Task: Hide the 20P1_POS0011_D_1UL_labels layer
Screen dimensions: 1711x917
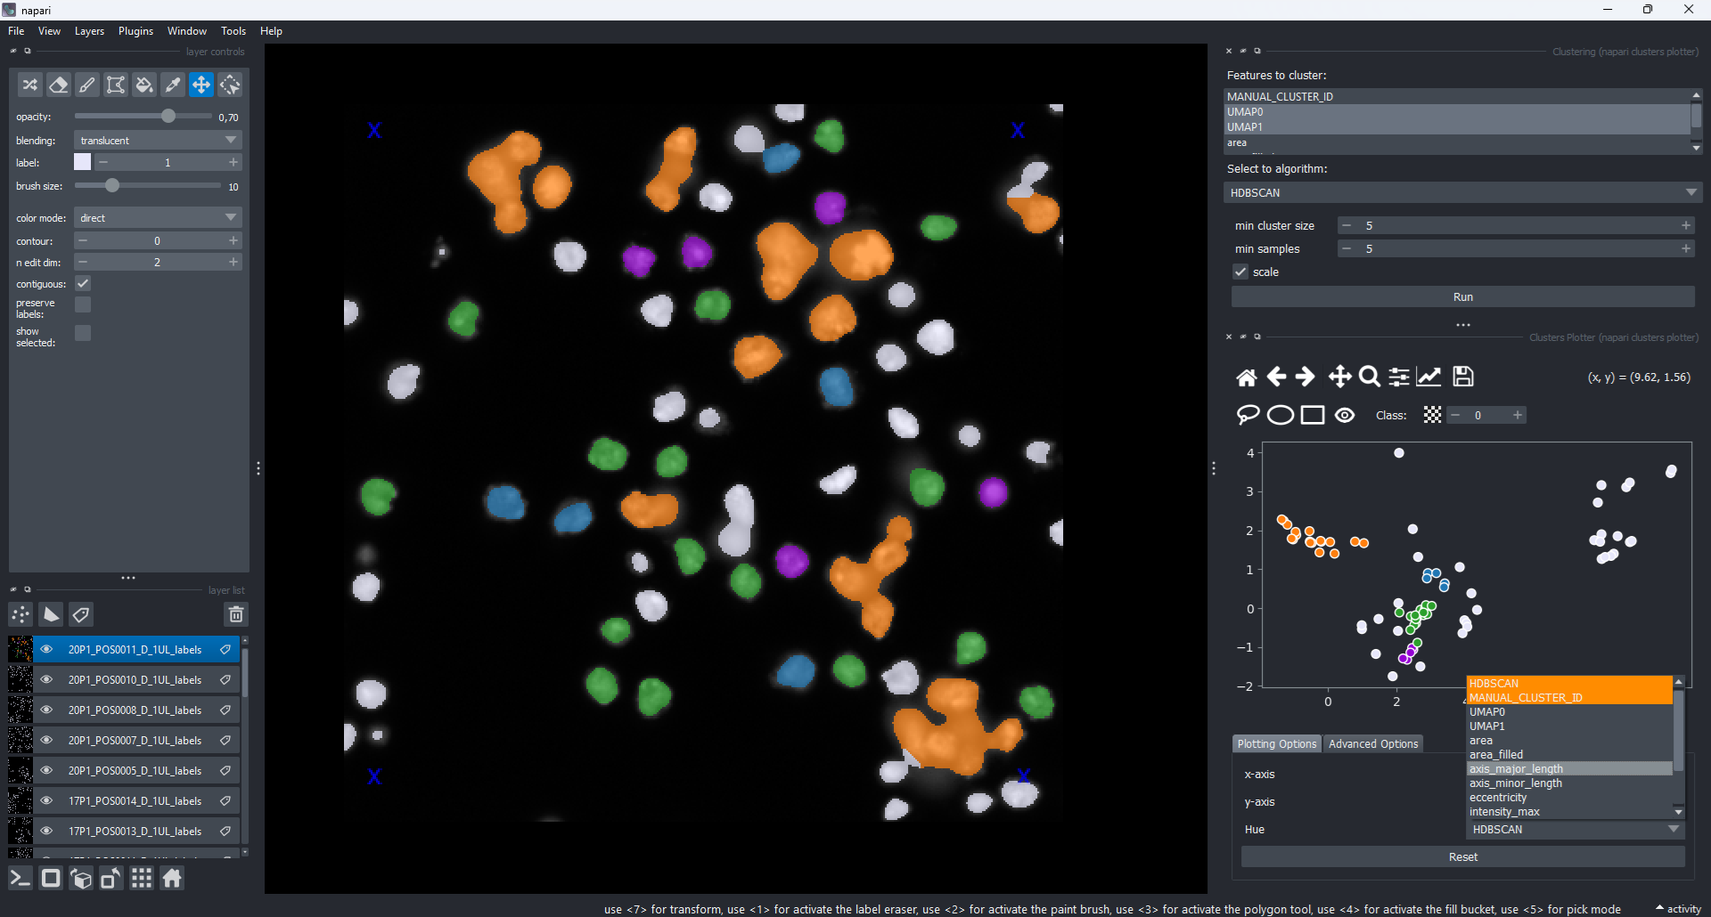Action: (46, 650)
